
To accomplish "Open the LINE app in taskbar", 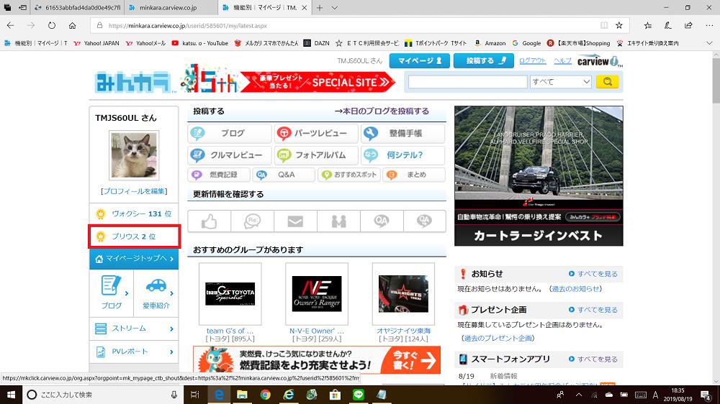I will pyautogui.click(x=359, y=395).
